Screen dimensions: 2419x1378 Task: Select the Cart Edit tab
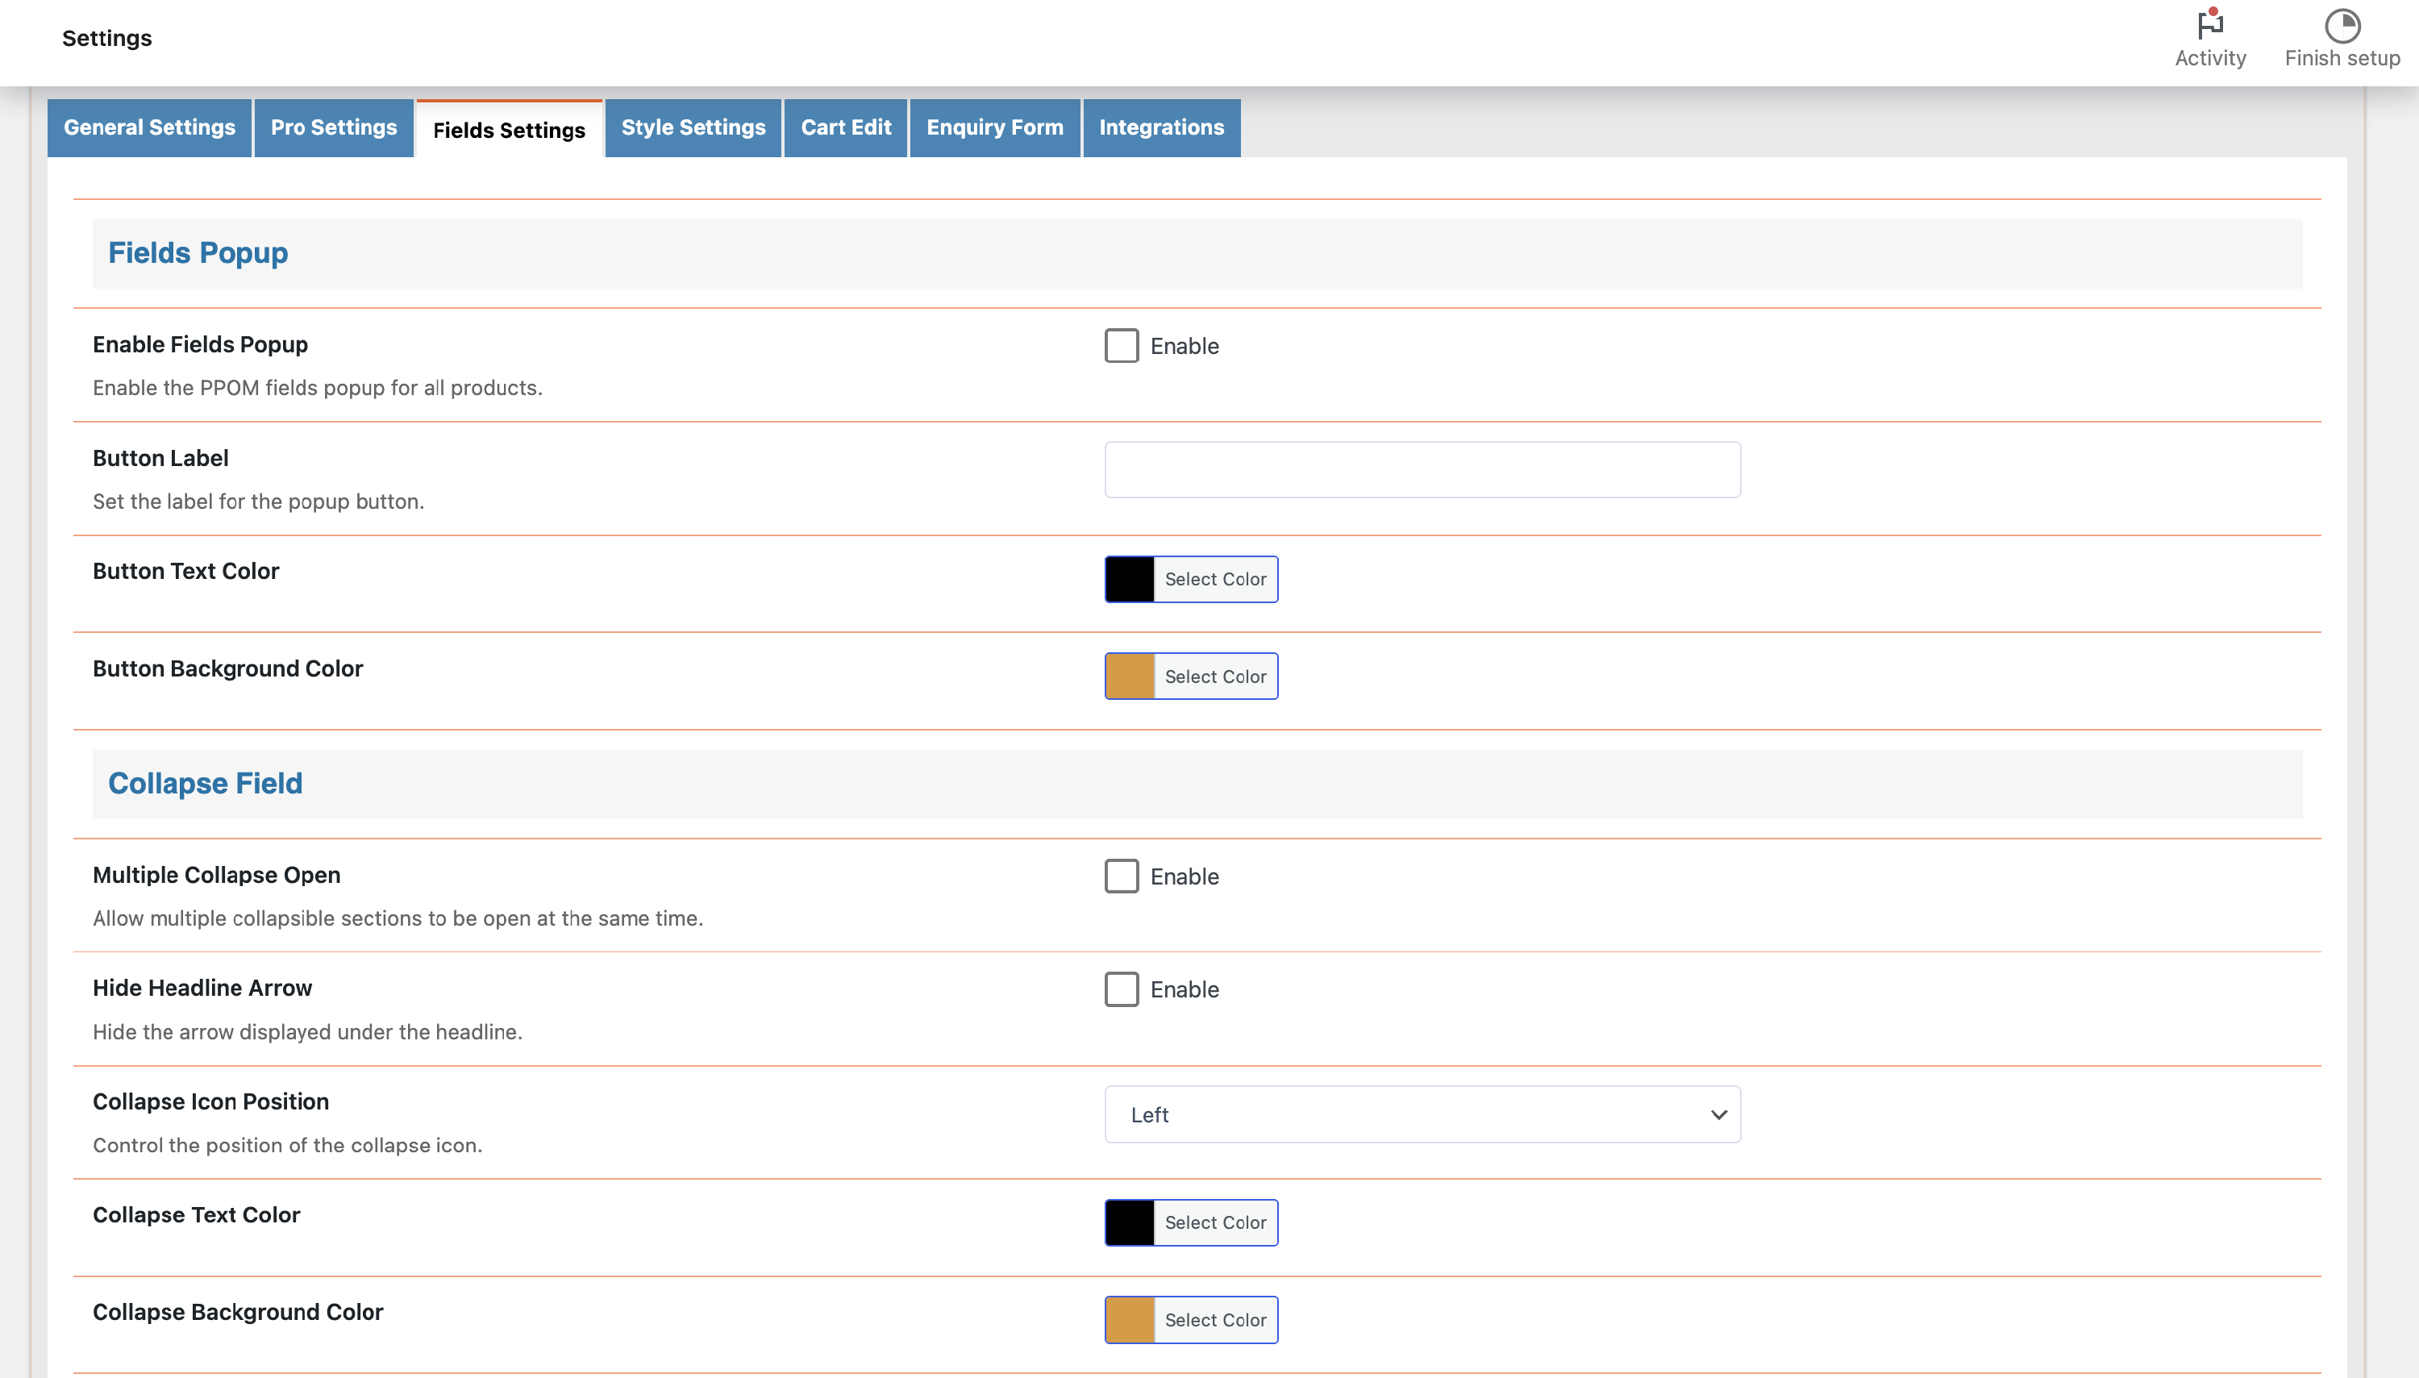pyautogui.click(x=845, y=127)
